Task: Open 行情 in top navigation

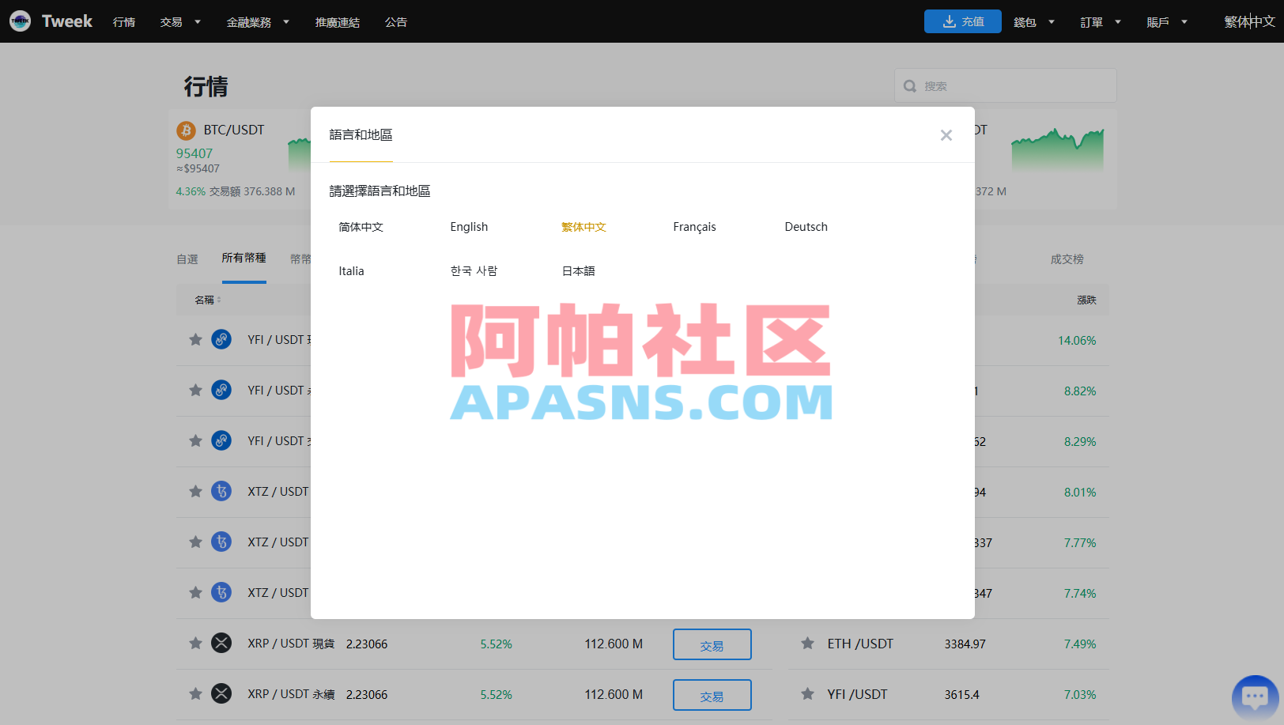Action: 124,22
